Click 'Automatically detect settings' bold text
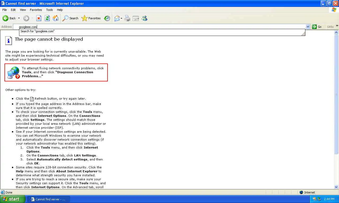Viewport: 339px width, 203px height. point(62,159)
